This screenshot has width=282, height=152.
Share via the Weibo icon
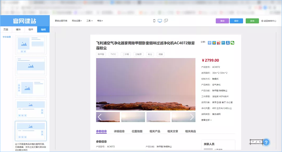(x=219, y=43)
